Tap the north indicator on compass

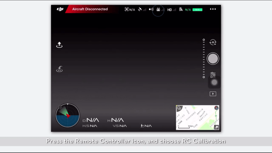pos(60,107)
